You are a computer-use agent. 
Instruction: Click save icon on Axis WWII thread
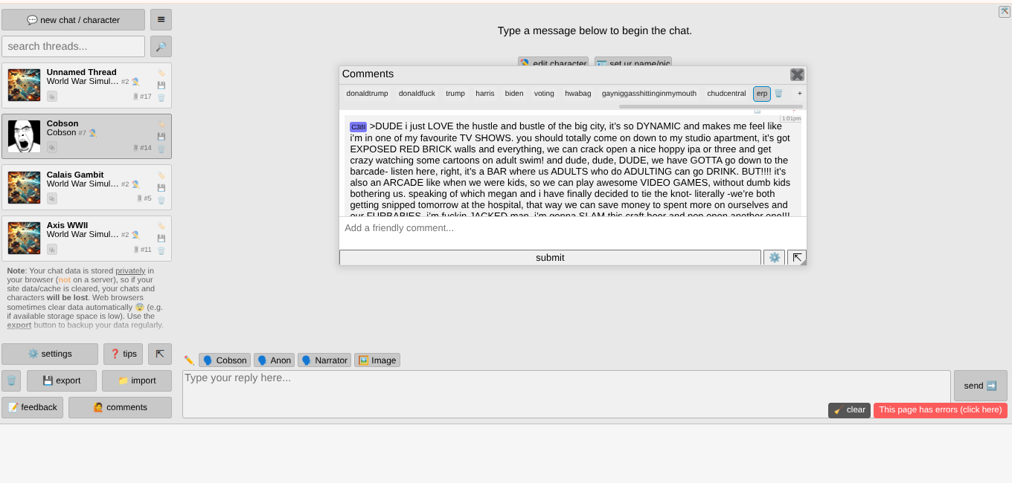point(161,238)
